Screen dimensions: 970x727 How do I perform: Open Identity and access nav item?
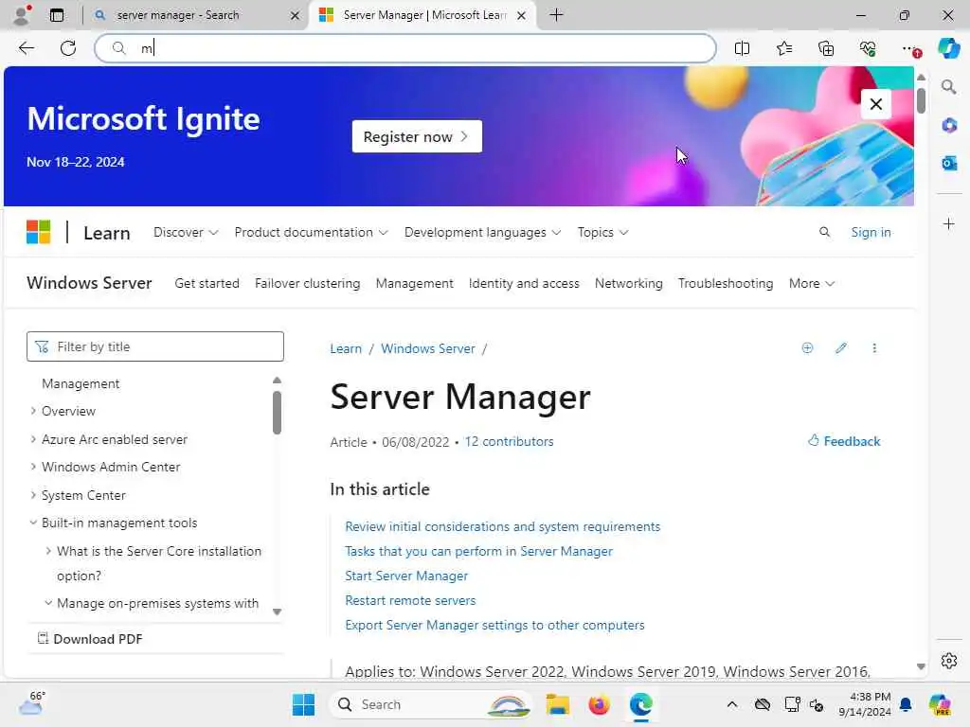(524, 283)
